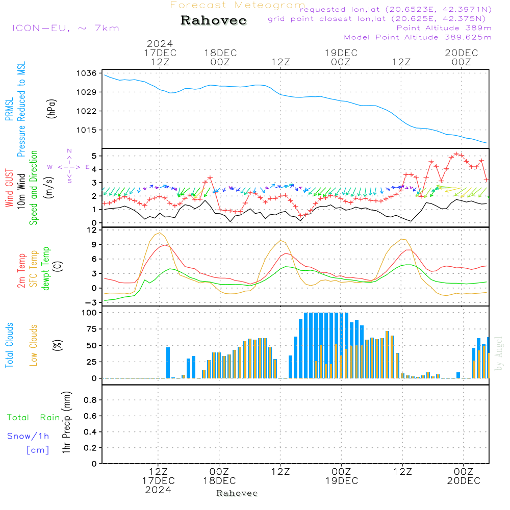Screen dimensions: 510x510
Task: Click the '(hPa)' unit label
Action: tap(52, 109)
